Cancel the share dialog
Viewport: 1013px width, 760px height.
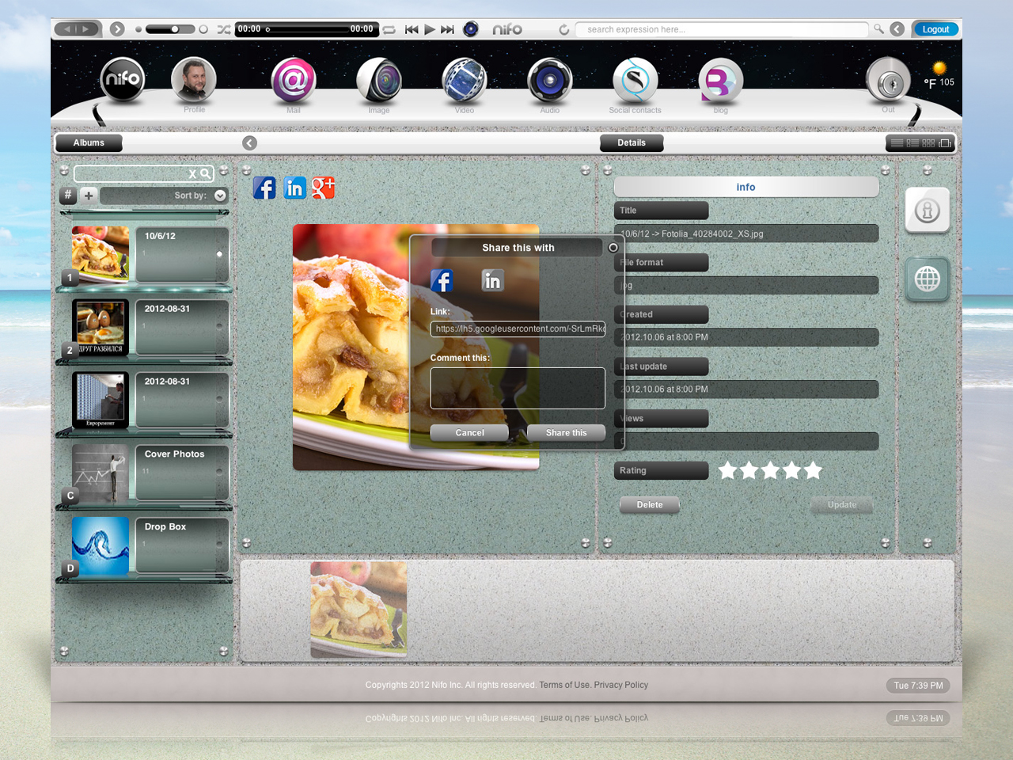470,433
